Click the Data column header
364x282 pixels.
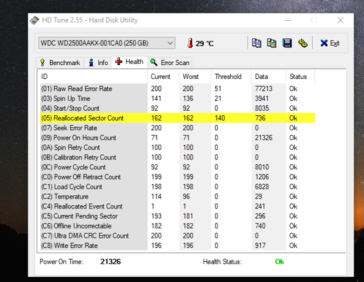click(269, 77)
